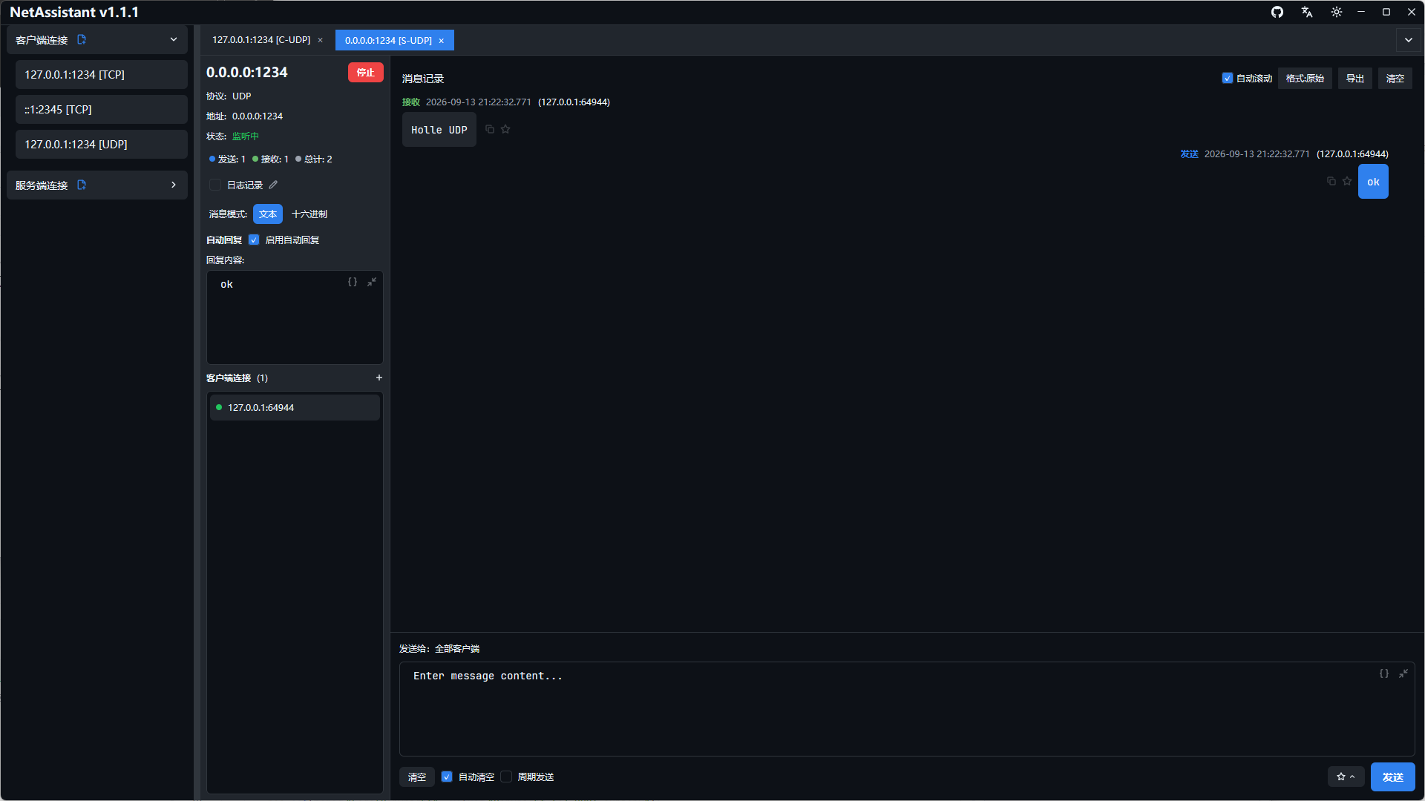Select connected client 127.0.0.1:64944
This screenshot has width=1425, height=801.
pyautogui.click(x=295, y=407)
